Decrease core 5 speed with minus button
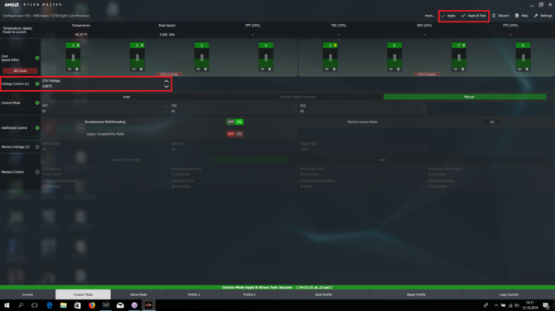 coord(326,69)
